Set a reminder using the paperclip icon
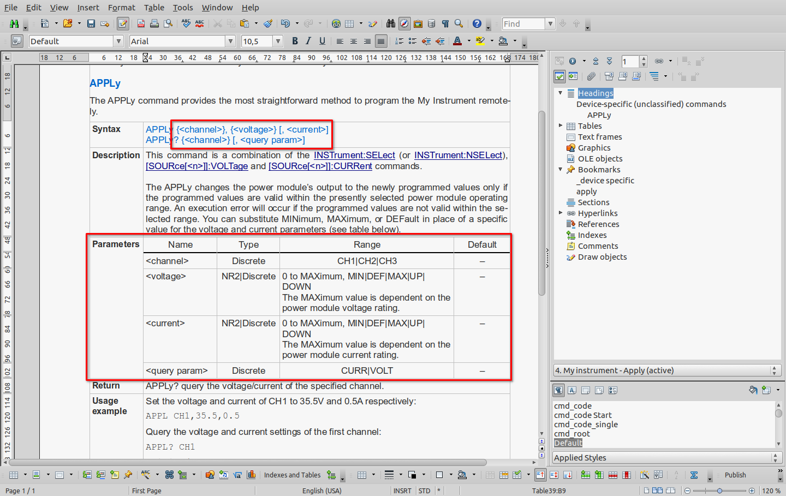 click(x=591, y=76)
